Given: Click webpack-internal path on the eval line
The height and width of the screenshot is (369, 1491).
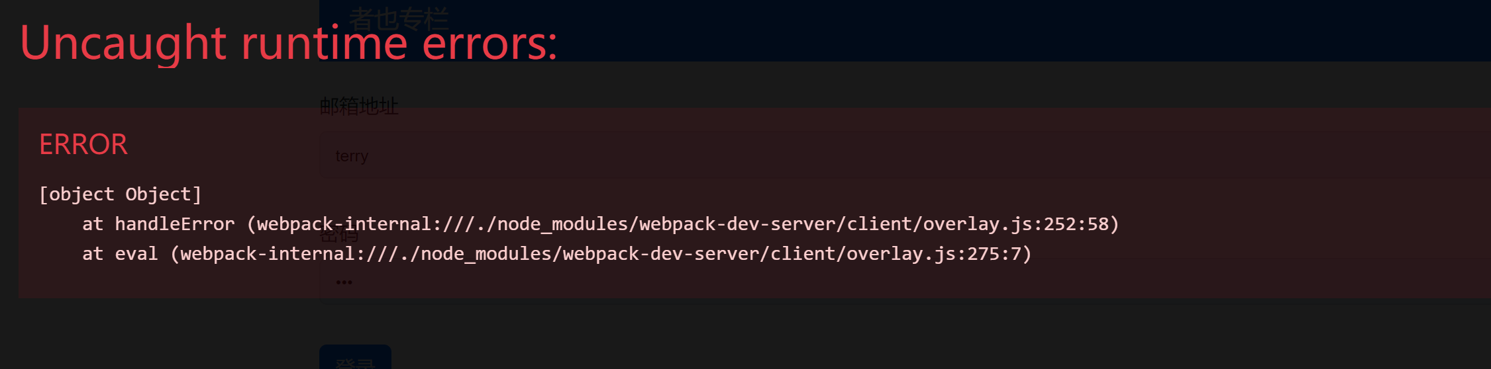Looking at the screenshot, I should coord(268,254).
